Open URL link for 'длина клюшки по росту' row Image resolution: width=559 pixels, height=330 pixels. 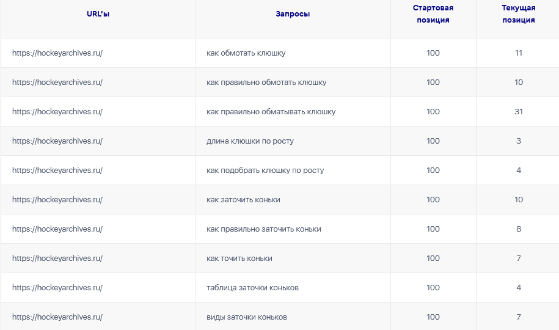(57, 141)
